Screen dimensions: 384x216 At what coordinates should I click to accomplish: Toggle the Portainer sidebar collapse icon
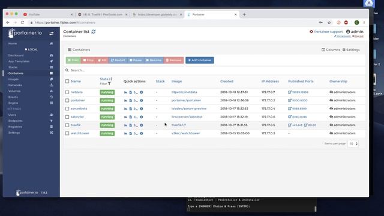(51, 34)
